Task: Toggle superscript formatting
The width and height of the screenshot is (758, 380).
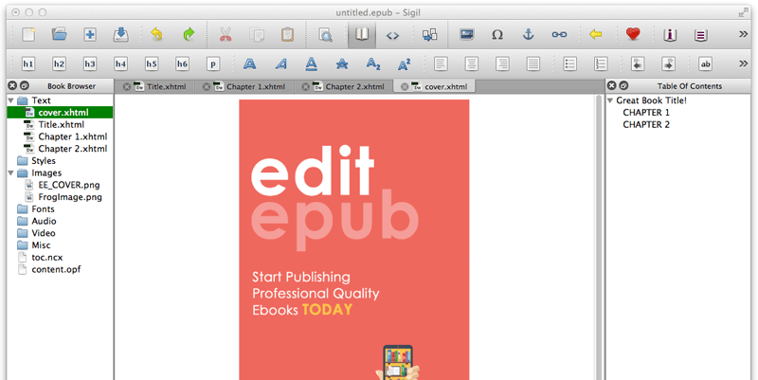Action: 404,63
